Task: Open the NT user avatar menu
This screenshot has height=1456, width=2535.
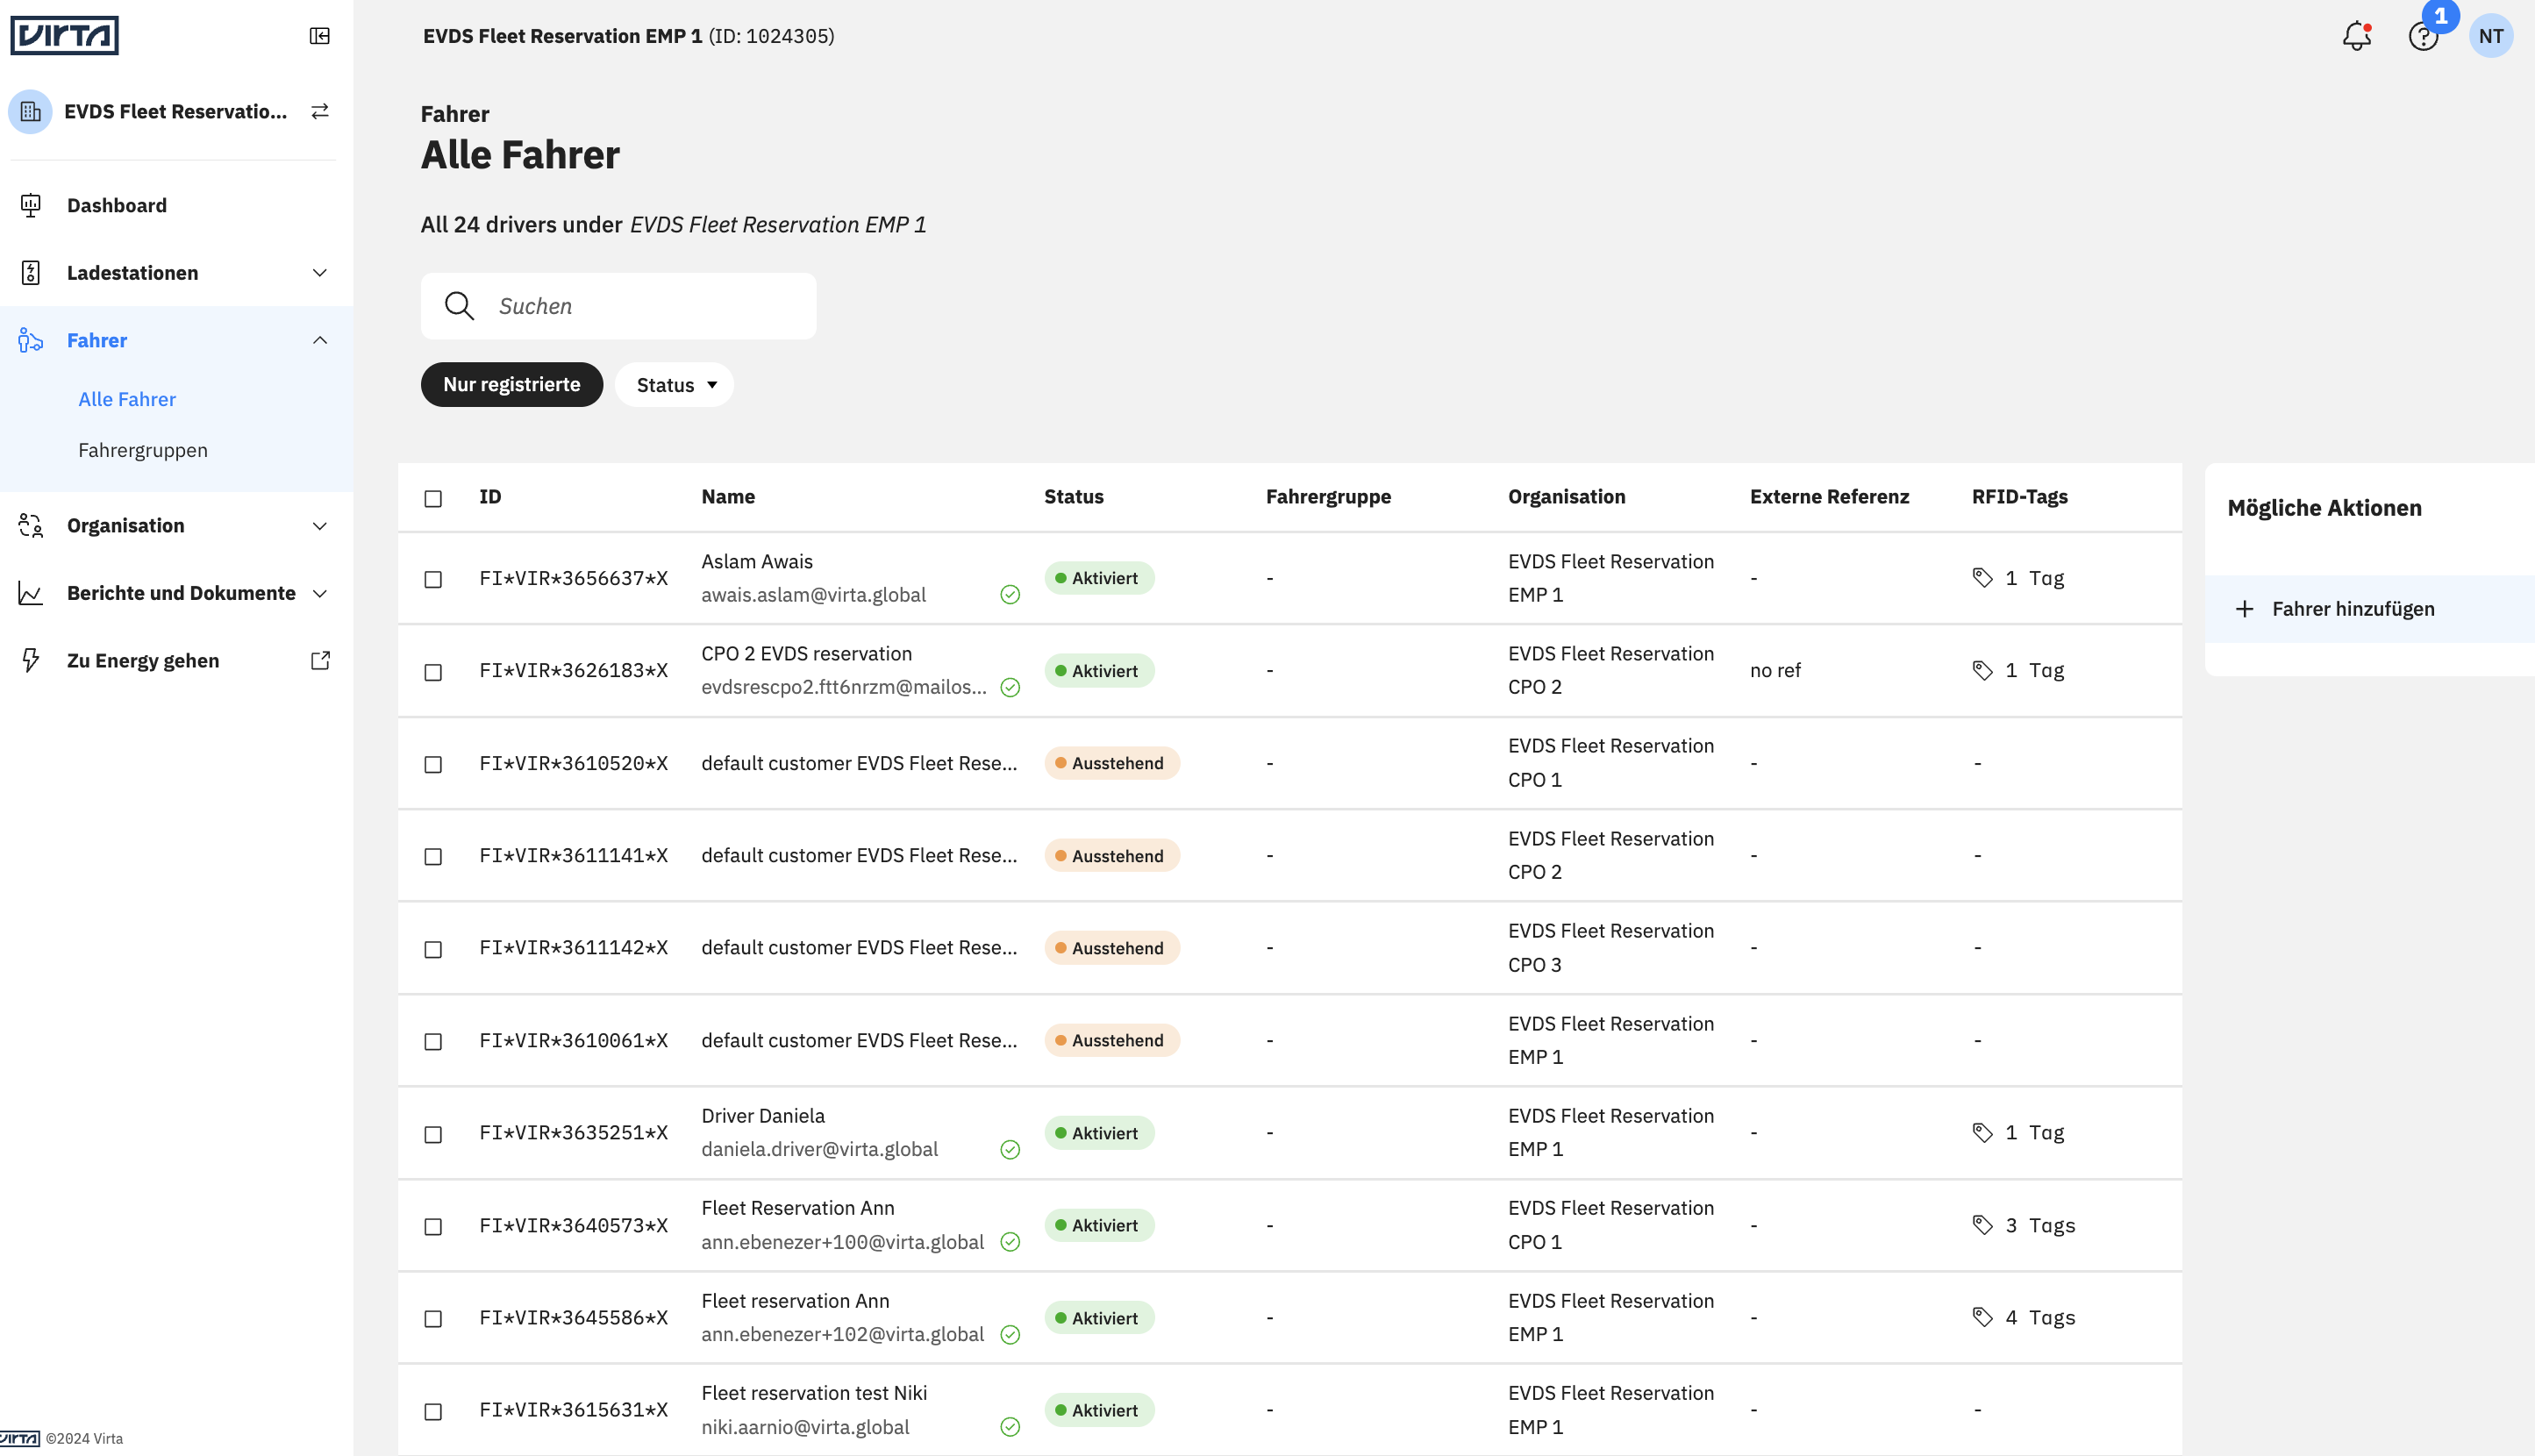Action: (x=2491, y=36)
